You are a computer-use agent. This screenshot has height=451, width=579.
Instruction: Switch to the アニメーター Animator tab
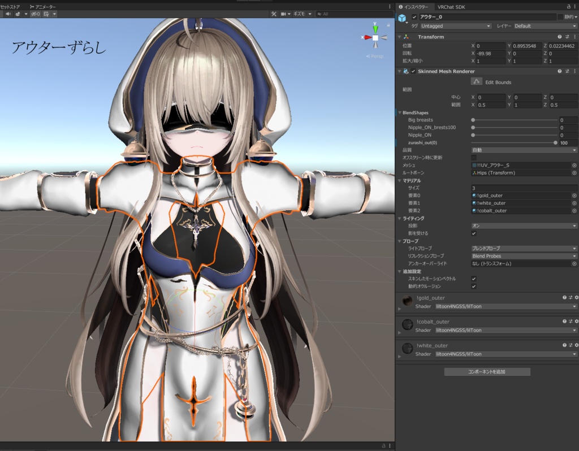point(43,7)
